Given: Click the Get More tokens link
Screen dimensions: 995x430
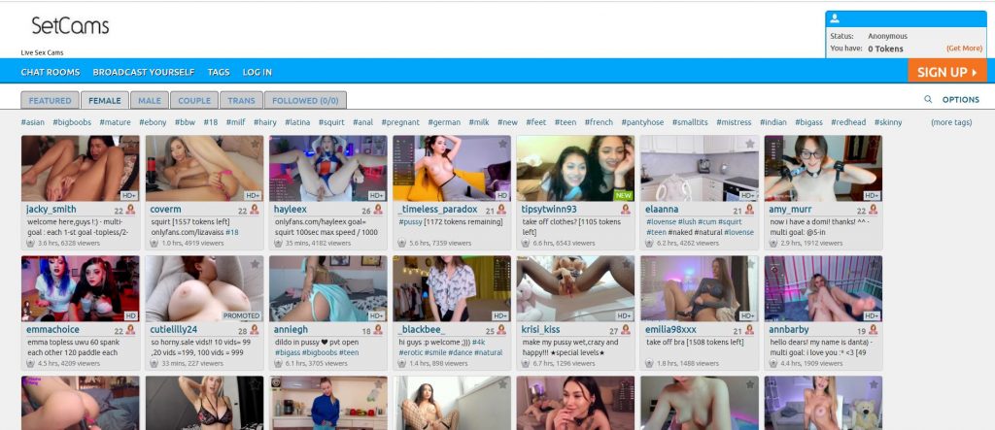Looking at the screenshot, I should tap(964, 49).
